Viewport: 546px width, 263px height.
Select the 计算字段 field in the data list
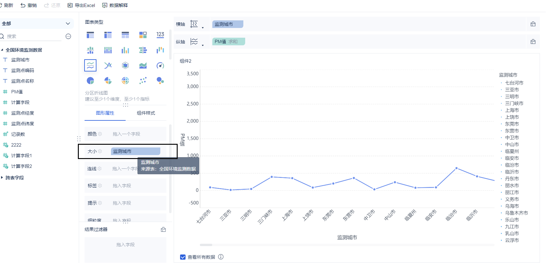click(20, 102)
